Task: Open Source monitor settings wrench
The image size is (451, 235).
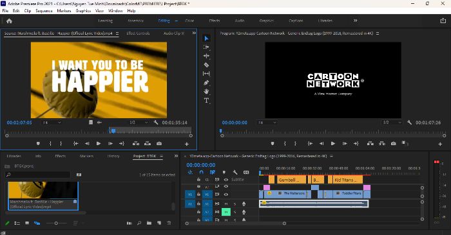Action: coord(156,123)
